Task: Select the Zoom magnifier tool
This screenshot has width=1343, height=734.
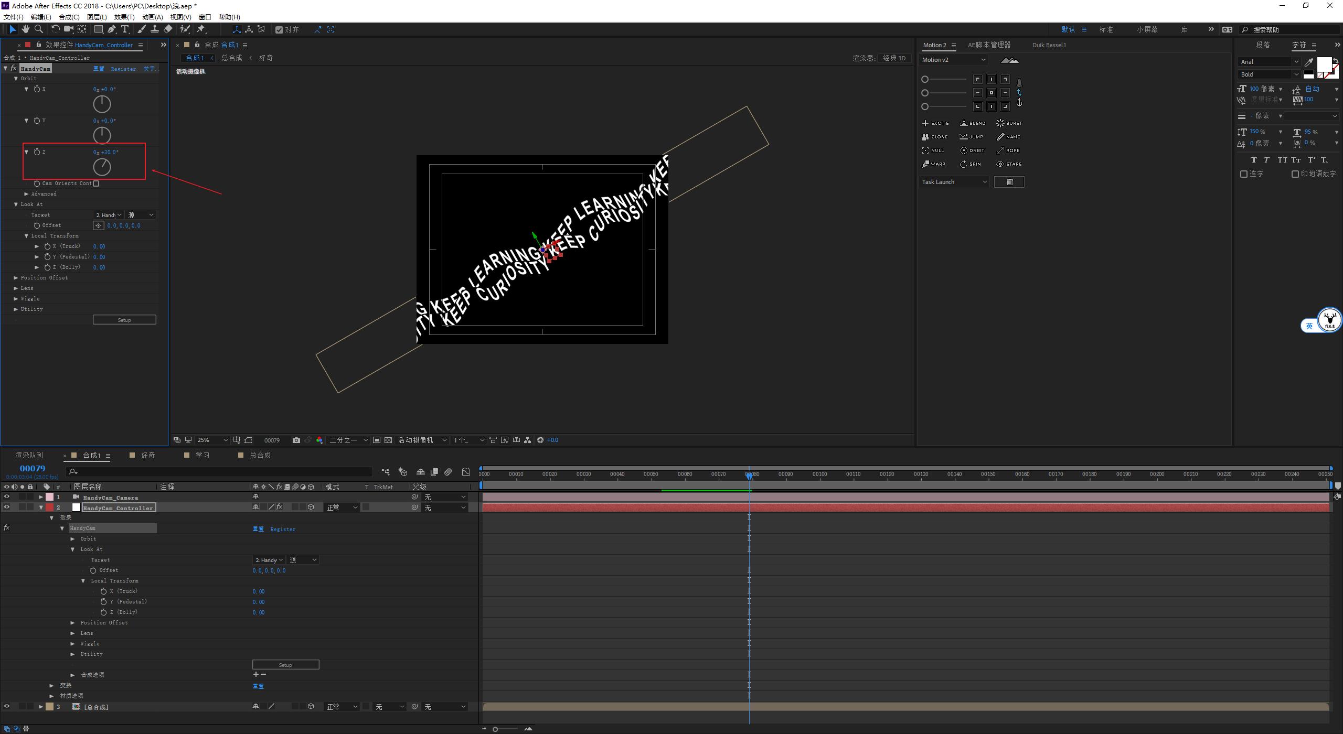Action: coord(38,29)
